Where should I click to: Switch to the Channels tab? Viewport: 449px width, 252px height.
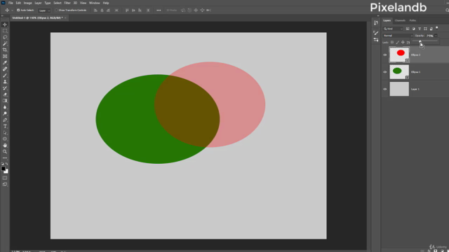coord(400,20)
